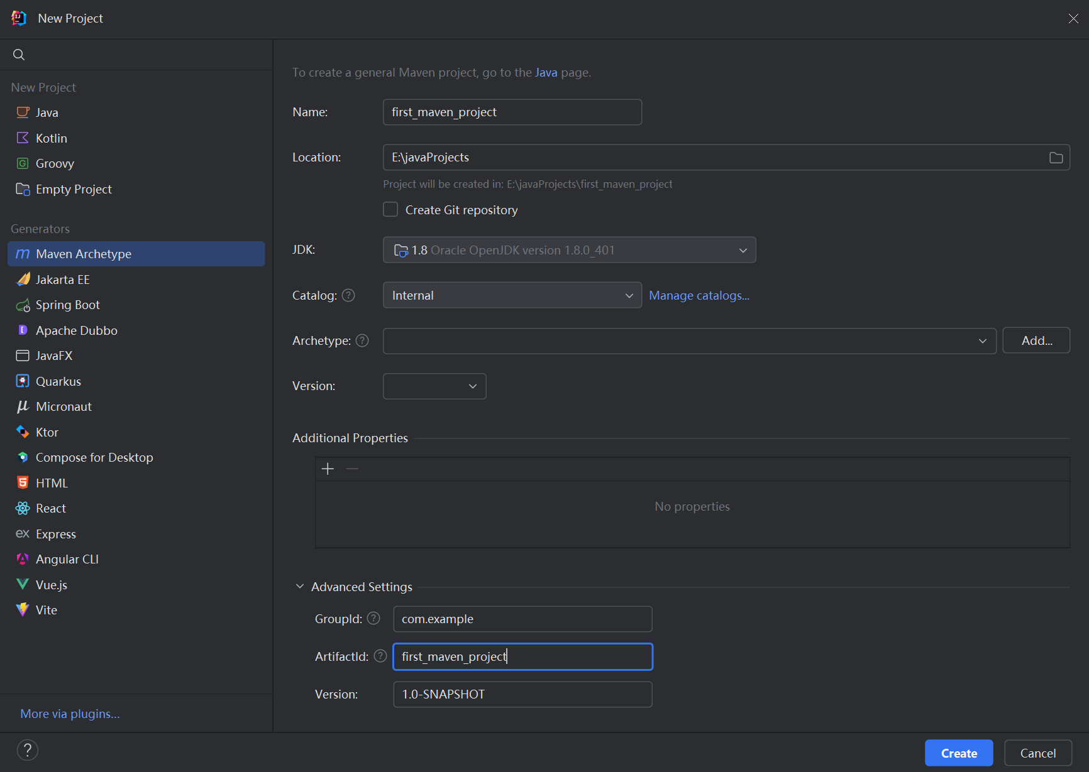The image size is (1089, 772).
Task: Show help for Catalog field
Action: (348, 295)
